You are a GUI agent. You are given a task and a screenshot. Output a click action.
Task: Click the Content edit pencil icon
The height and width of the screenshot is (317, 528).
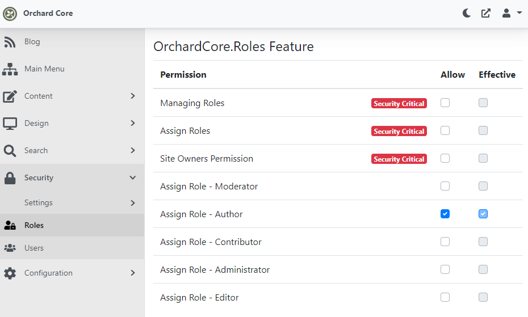pos(10,96)
